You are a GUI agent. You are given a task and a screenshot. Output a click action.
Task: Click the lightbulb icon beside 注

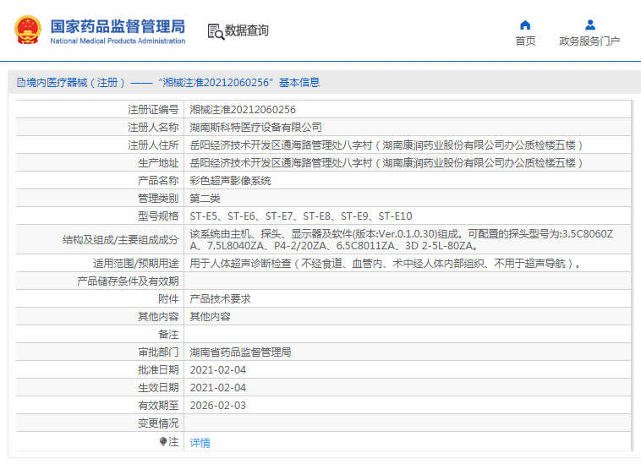163,442
